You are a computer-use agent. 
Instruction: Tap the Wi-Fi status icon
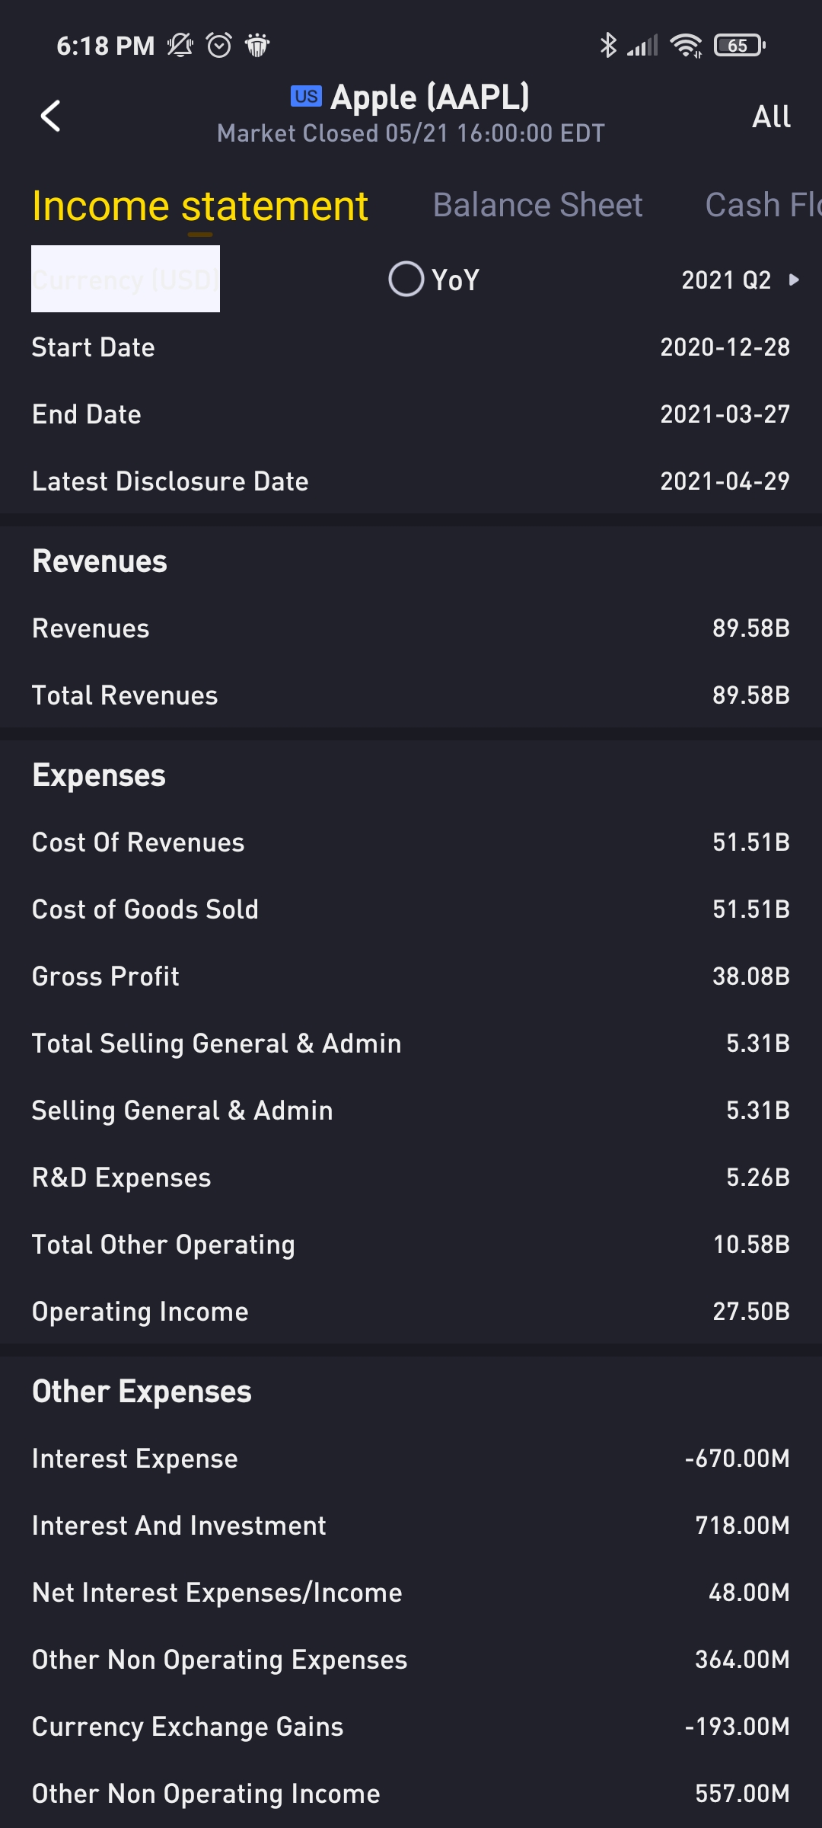coord(686,46)
